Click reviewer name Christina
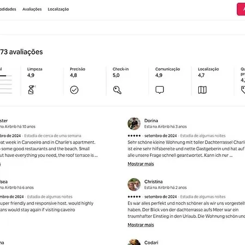 pos(154,181)
